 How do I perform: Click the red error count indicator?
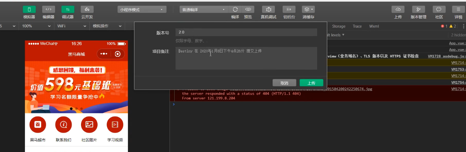(444, 26)
